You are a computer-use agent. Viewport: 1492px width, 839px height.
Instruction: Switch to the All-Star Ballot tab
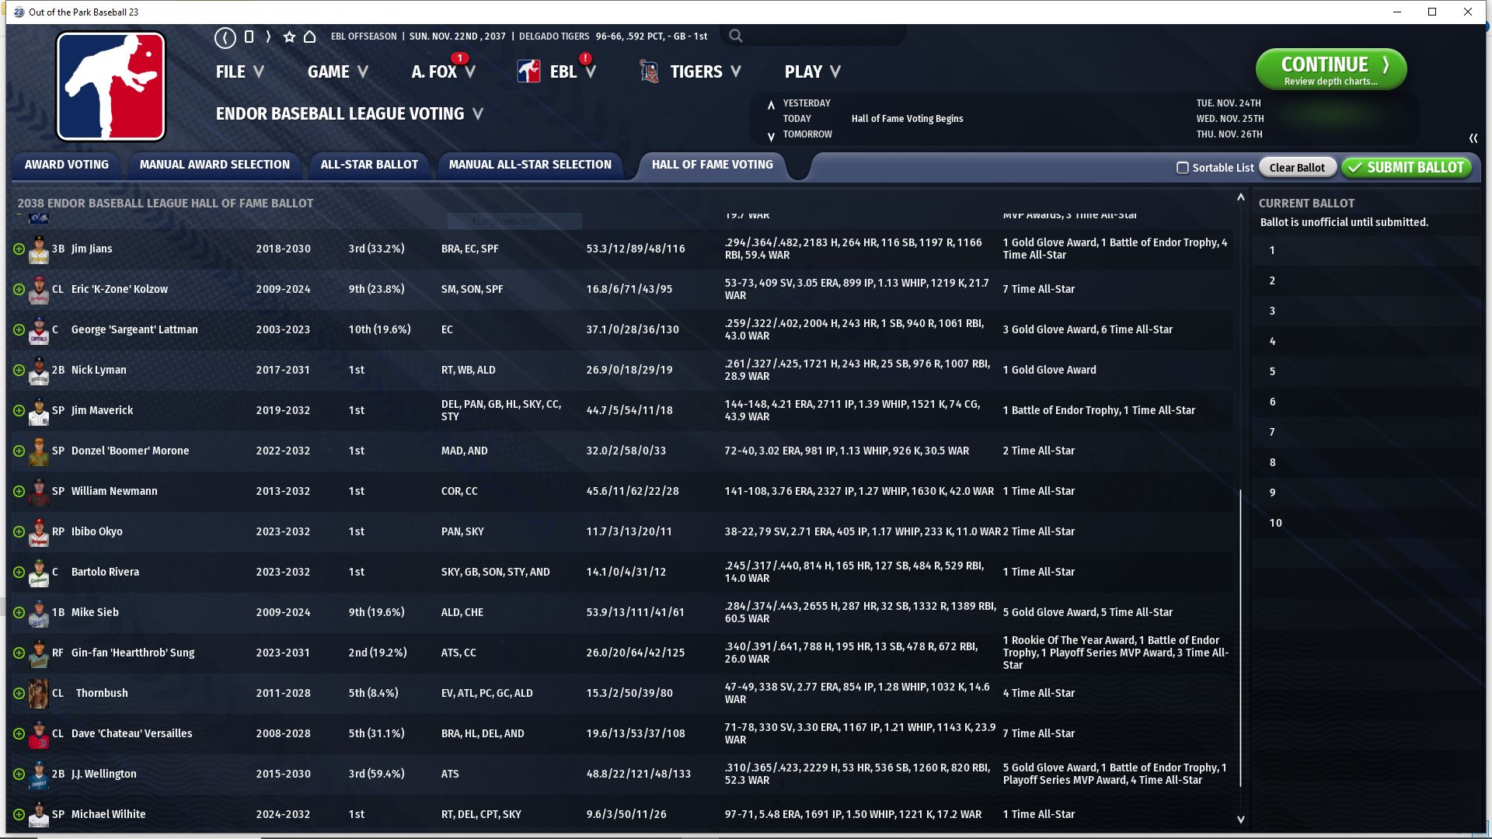tap(369, 165)
